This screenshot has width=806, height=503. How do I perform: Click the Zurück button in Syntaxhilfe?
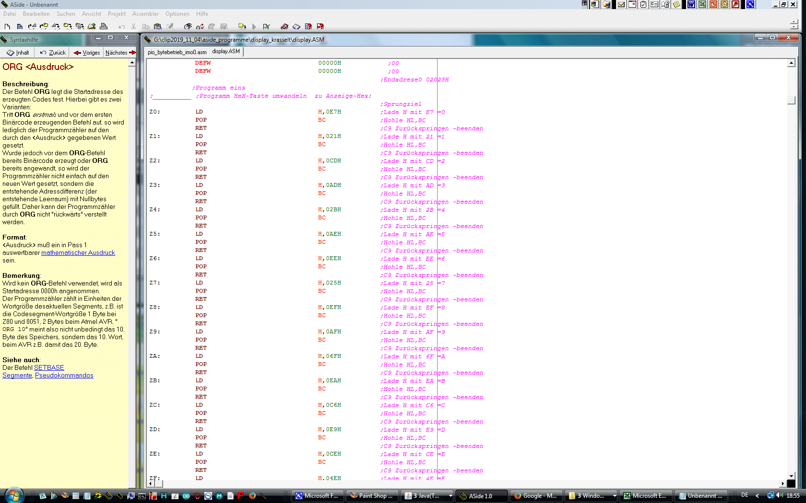[x=53, y=53]
